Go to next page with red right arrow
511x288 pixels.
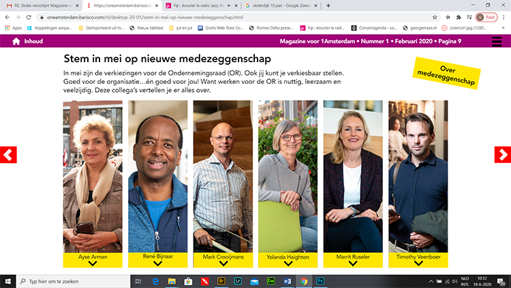503,155
